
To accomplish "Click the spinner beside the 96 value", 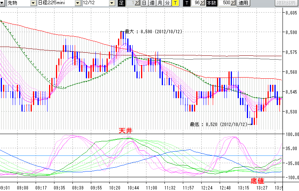I will pos(203,3).
